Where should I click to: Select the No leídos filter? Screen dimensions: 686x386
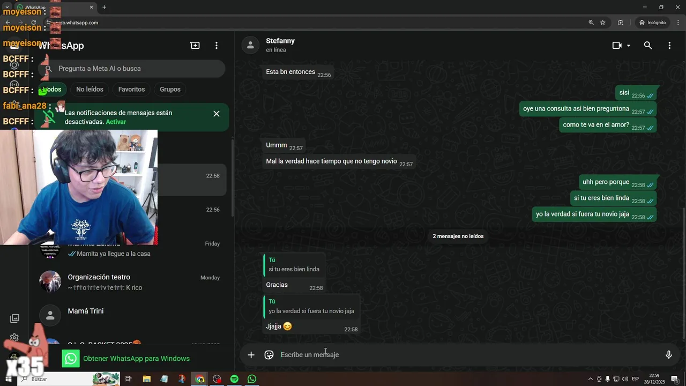point(90,90)
